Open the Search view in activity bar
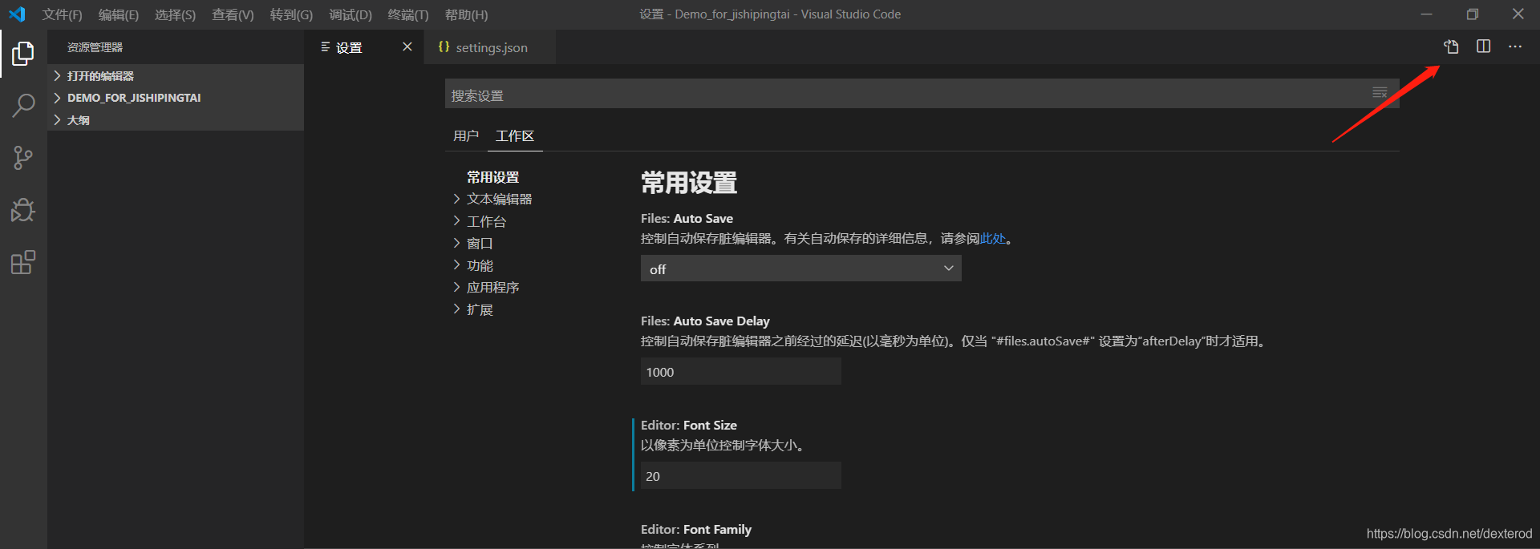This screenshot has height=549, width=1540. coord(23,106)
